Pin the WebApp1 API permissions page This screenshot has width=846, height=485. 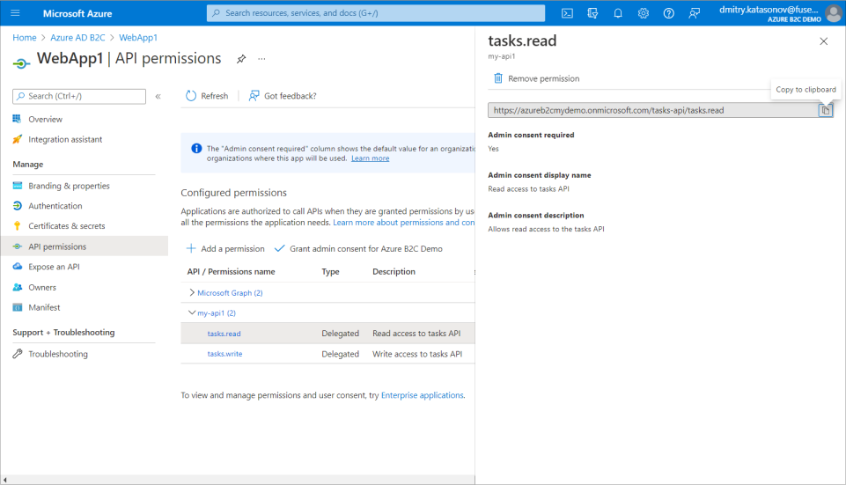tap(240, 59)
